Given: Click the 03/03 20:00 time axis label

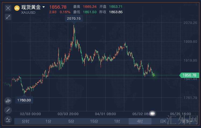Looking at the screenshot, I should [68, 114].
